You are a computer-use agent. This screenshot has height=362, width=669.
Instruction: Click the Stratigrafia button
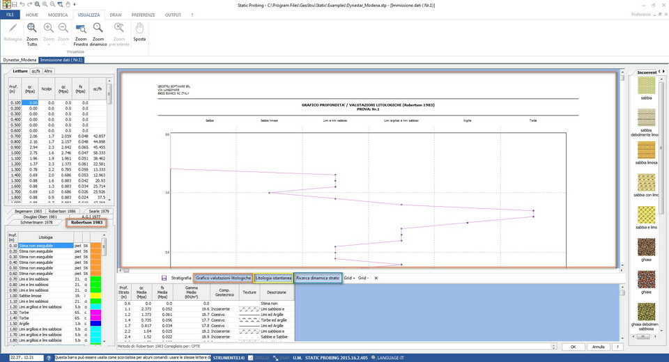tap(181, 278)
